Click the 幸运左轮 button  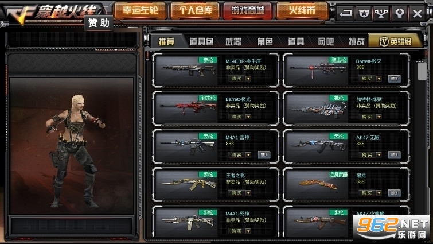pos(141,10)
